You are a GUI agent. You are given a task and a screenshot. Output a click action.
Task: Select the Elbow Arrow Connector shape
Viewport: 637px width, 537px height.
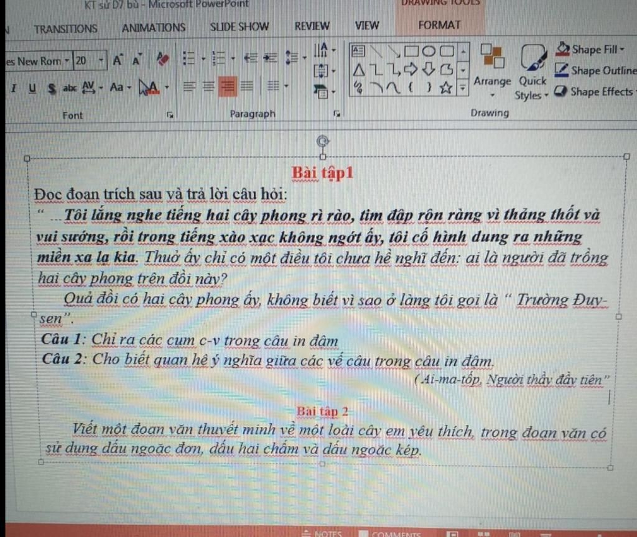(x=394, y=70)
